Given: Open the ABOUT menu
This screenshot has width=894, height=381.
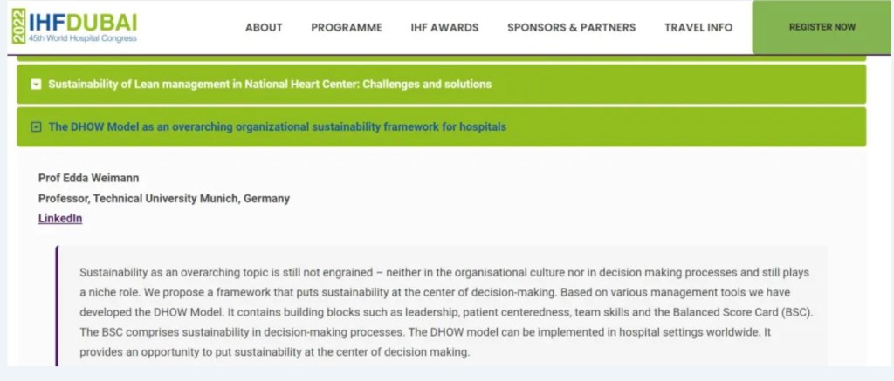Looking at the screenshot, I should click(x=264, y=27).
